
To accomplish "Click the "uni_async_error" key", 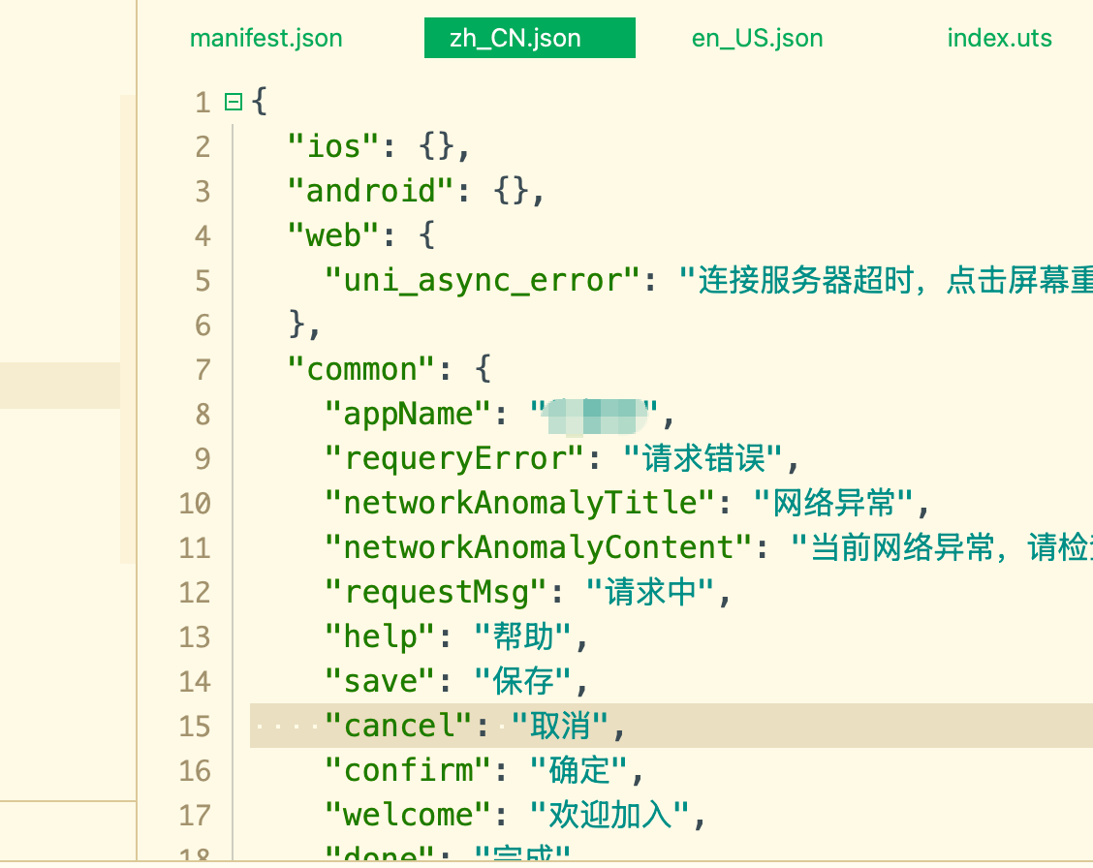I will pyautogui.click(x=483, y=281).
